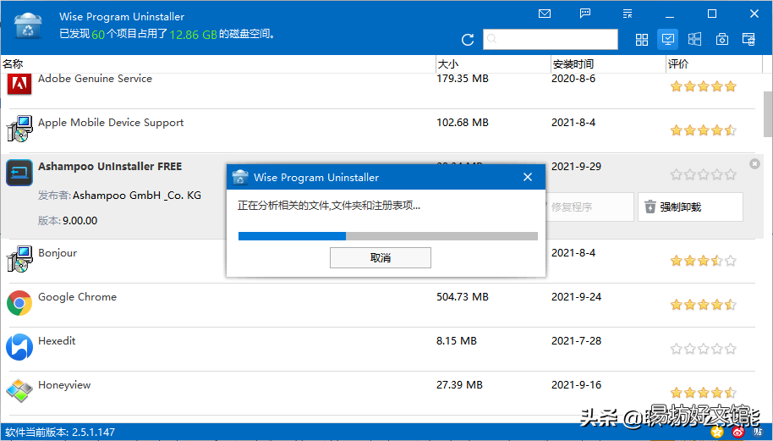Click Adobe Genuine Service size 179.35 MB

463,79
